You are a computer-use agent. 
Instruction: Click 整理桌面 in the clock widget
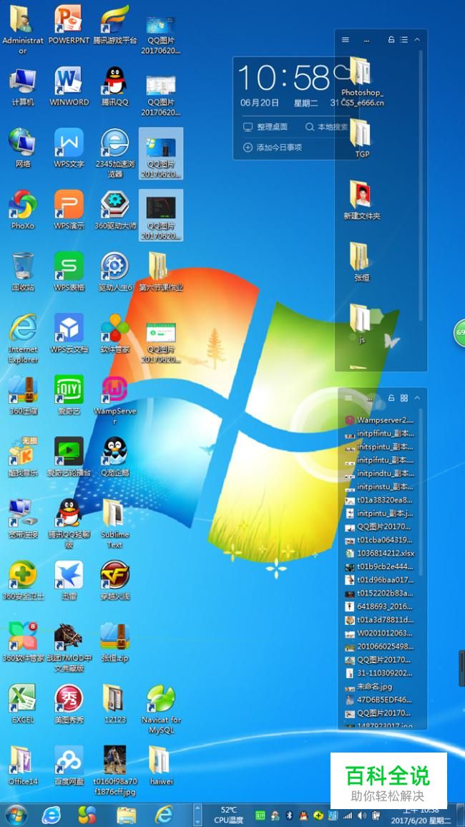click(x=265, y=127)
